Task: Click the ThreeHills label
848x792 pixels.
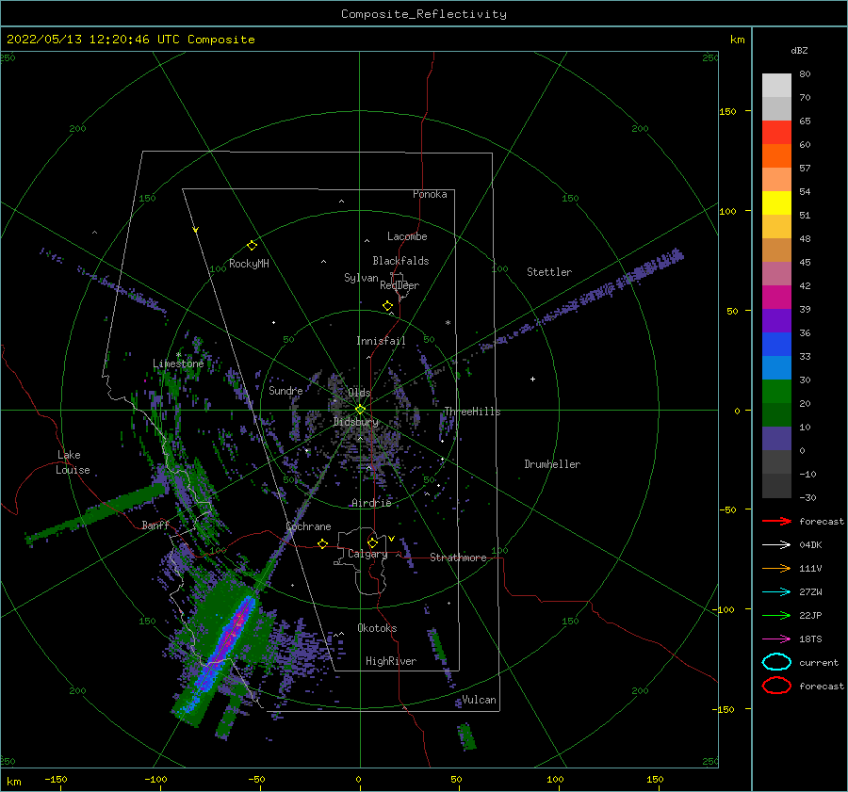Action: (473, 412)
